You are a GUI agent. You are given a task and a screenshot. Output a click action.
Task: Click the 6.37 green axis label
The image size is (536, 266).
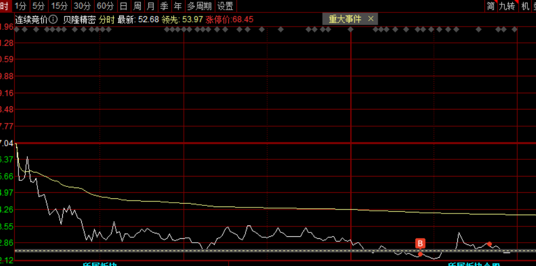7,159
